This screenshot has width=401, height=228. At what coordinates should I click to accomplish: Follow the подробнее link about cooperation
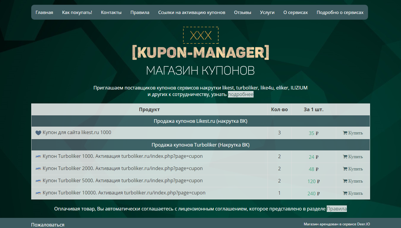[241, 95]
